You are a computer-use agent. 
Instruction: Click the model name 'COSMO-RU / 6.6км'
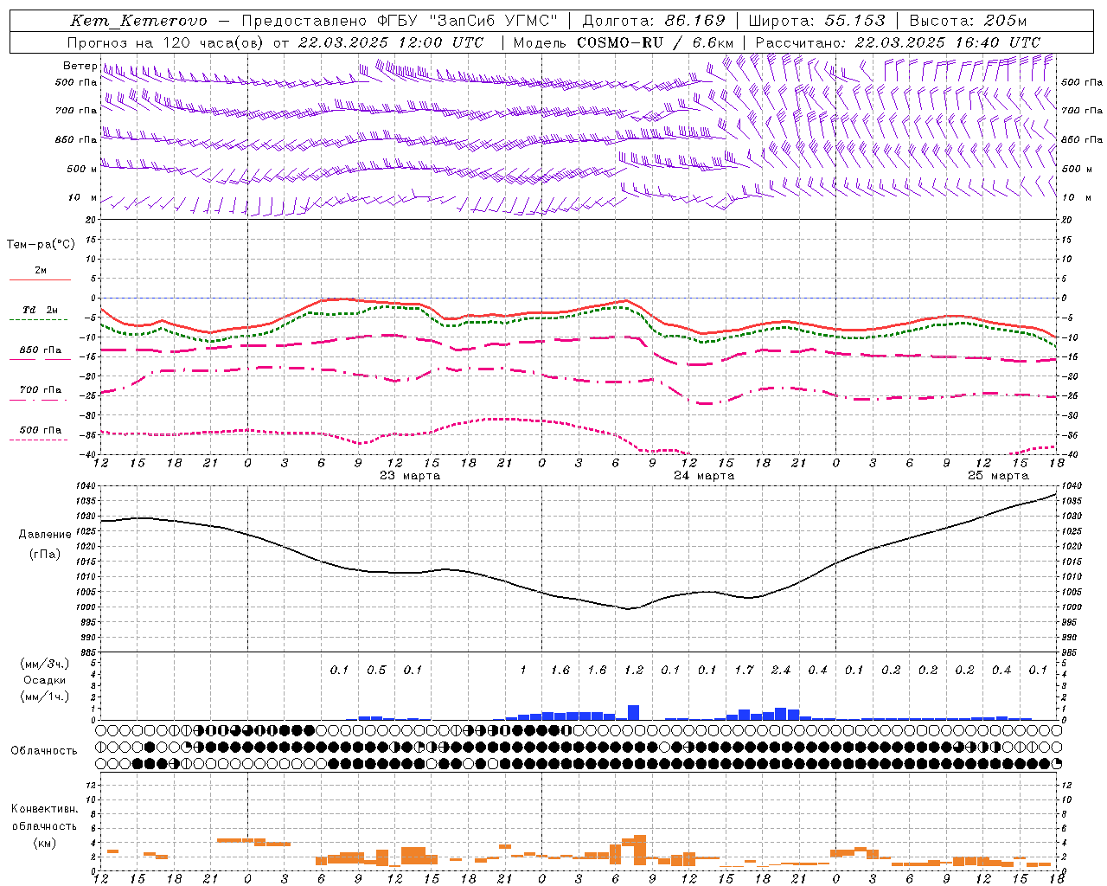point(655,42)
